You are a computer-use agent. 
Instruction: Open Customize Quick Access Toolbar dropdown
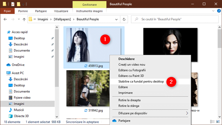[x=23, y=4]
